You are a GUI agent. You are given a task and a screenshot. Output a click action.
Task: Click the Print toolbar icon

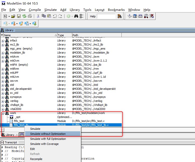[30, 16]
